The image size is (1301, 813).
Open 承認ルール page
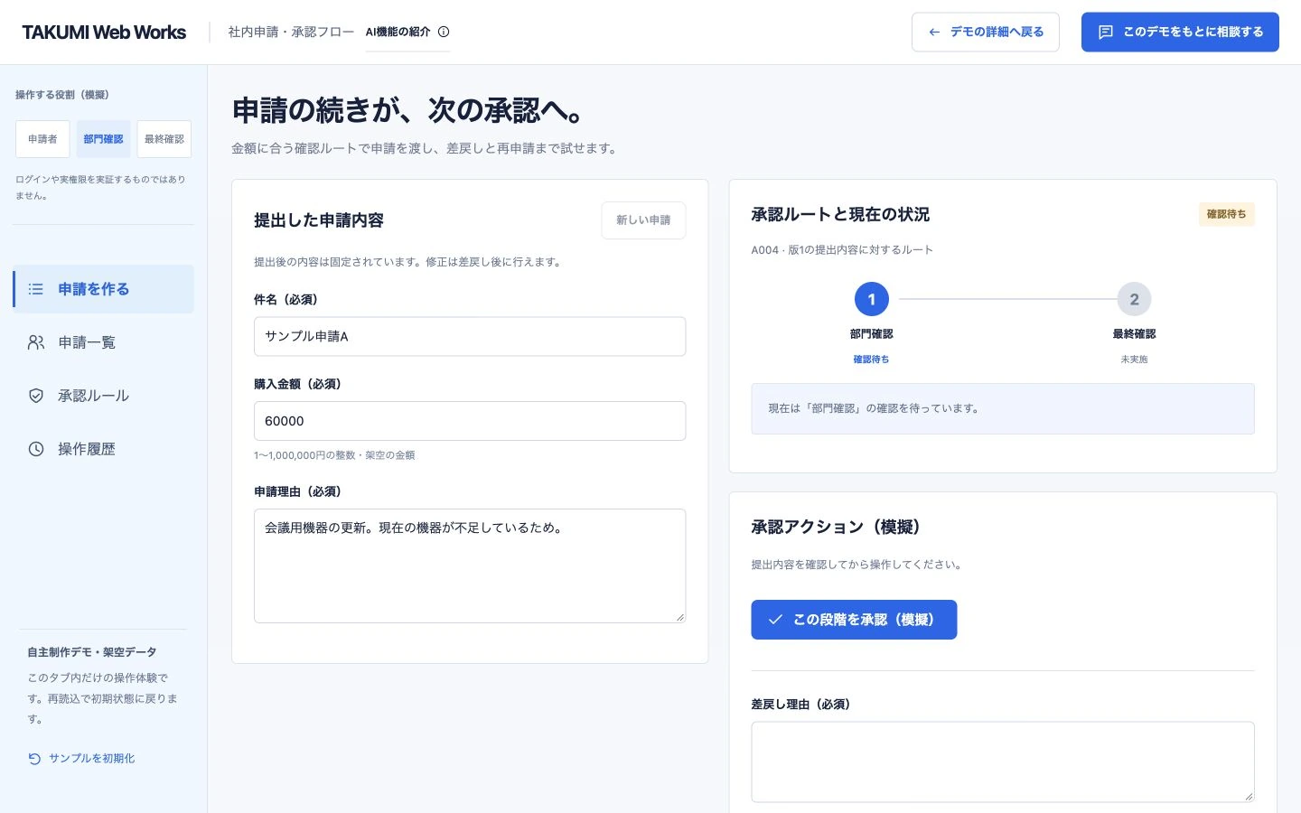pos(103,396)
